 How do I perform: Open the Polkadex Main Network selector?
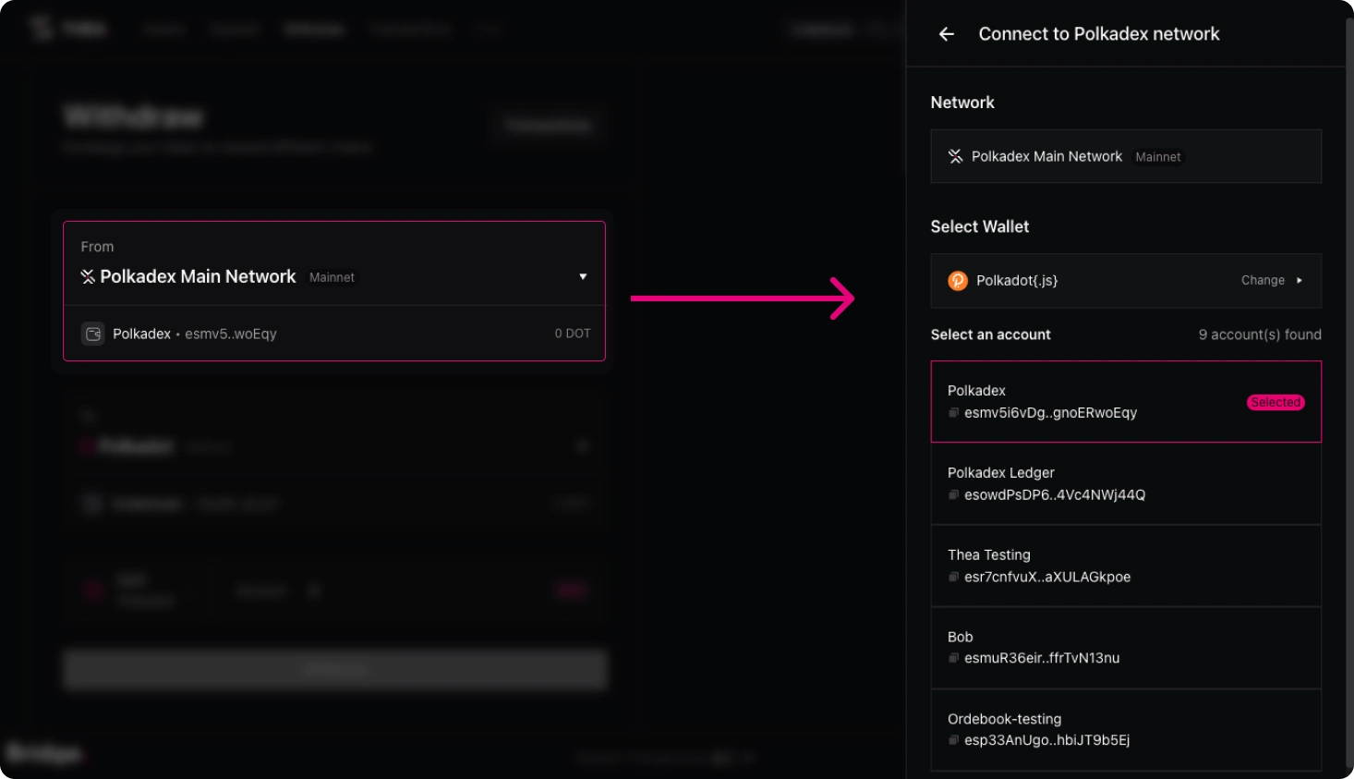1125,157
